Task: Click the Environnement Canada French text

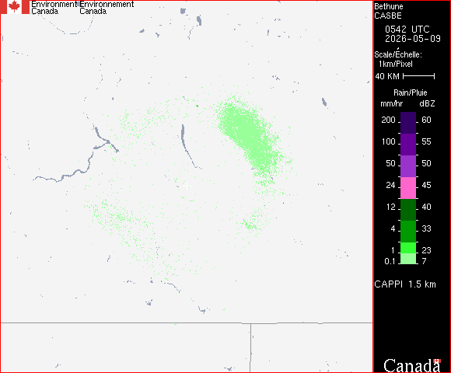Action: pyautogui.click(x=107, y=8)
